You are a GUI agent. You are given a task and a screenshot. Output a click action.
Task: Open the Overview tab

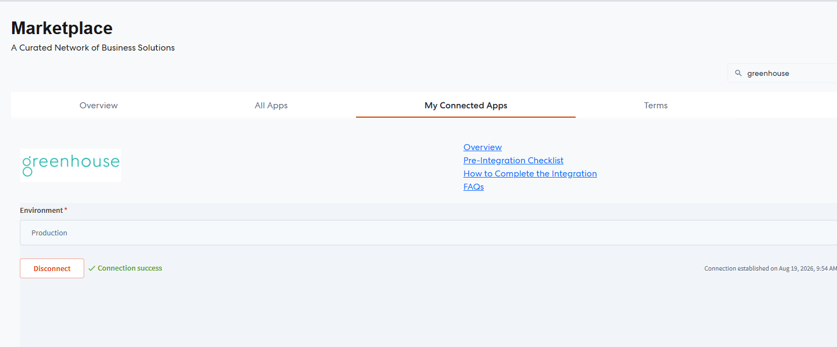(99, 105)
